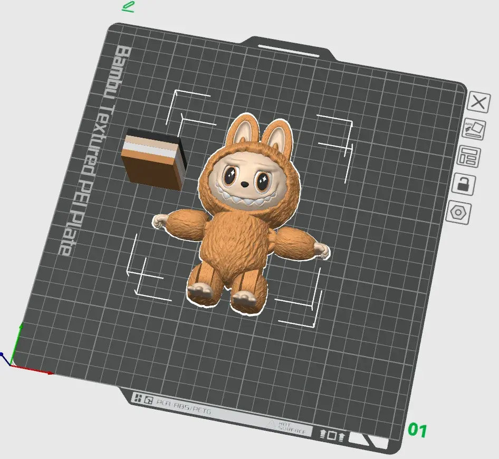The width and height of the screenshot is (499, 459).
Task: Click the green plate number 01
Action: tap(417, 430)
